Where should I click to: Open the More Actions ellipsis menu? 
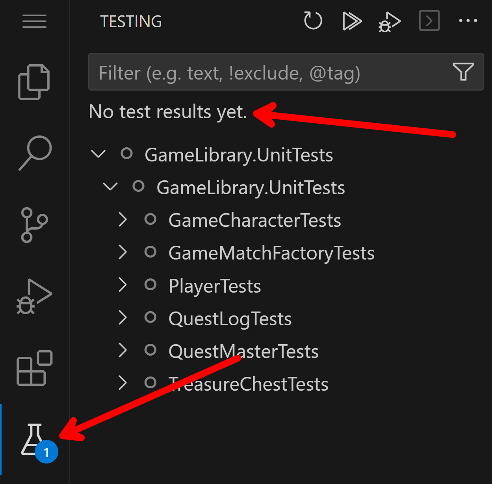coord(467,21)
